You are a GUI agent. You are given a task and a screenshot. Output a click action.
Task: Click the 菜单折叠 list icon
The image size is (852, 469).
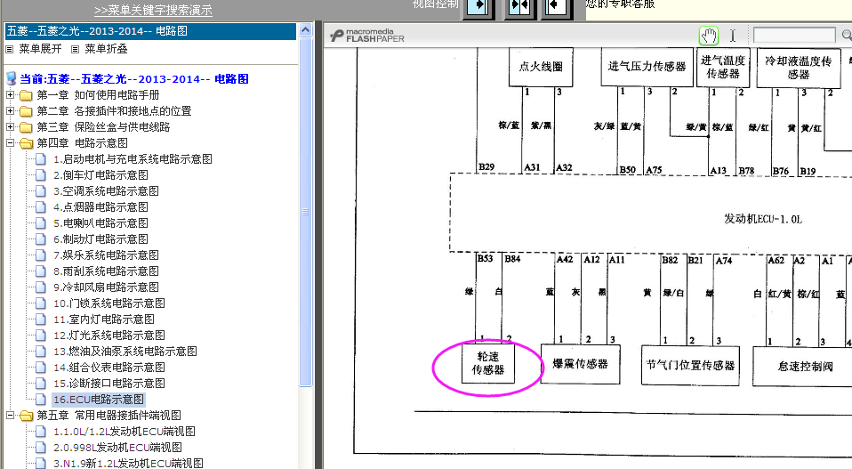[75, 50]
